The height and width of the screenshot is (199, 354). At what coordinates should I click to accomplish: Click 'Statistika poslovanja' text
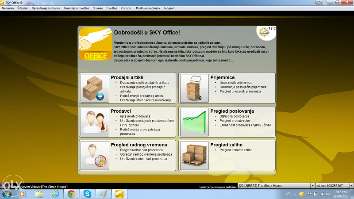[x=234, y=116]
